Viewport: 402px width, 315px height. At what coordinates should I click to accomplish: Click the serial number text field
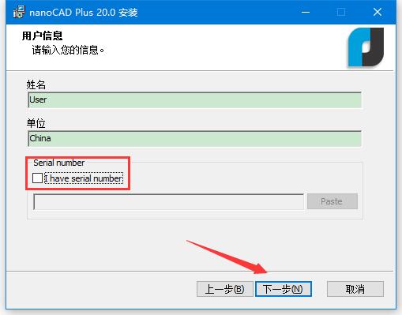[x=168, y=202]
